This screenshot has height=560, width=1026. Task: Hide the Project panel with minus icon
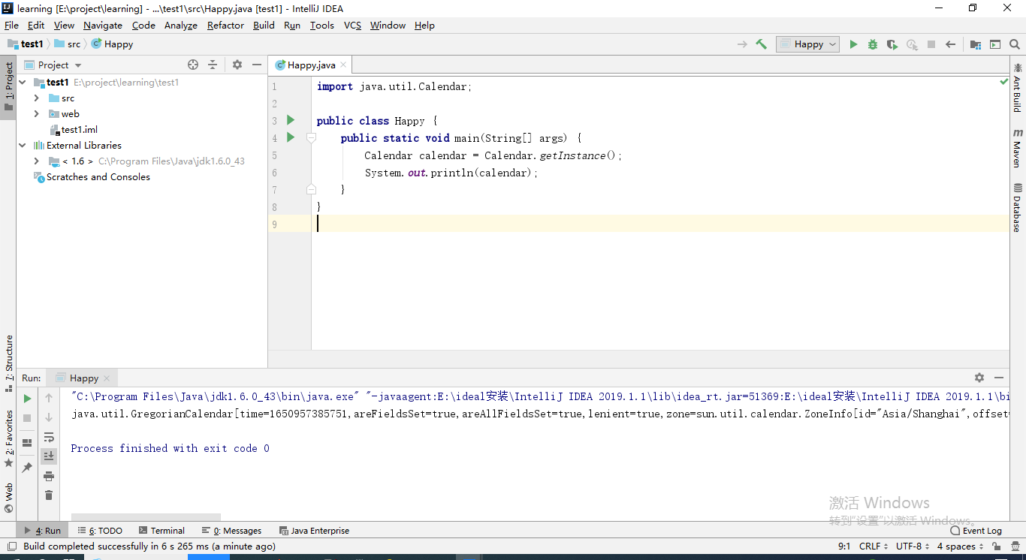pyautogui.click(x=257, y=65)
